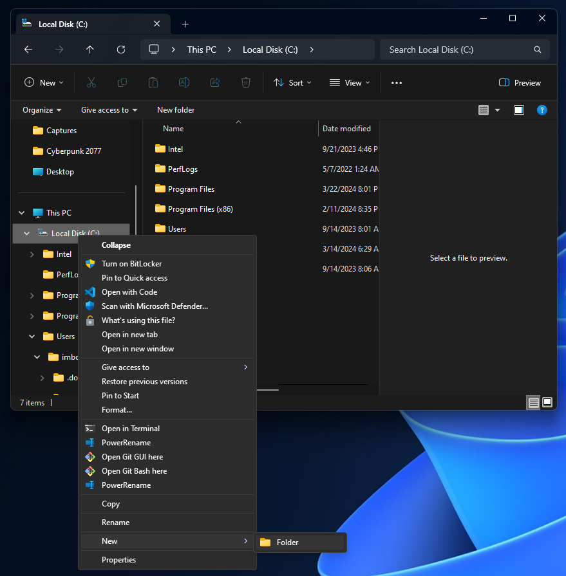Click the Search Local Disk (C:) field
The height and width of the screenshot is (576, 566).
pos(457,50)
